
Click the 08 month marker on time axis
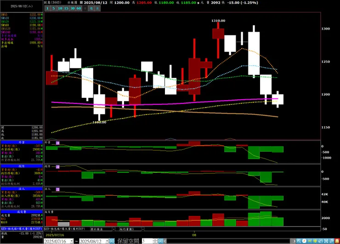pos(194,235)
